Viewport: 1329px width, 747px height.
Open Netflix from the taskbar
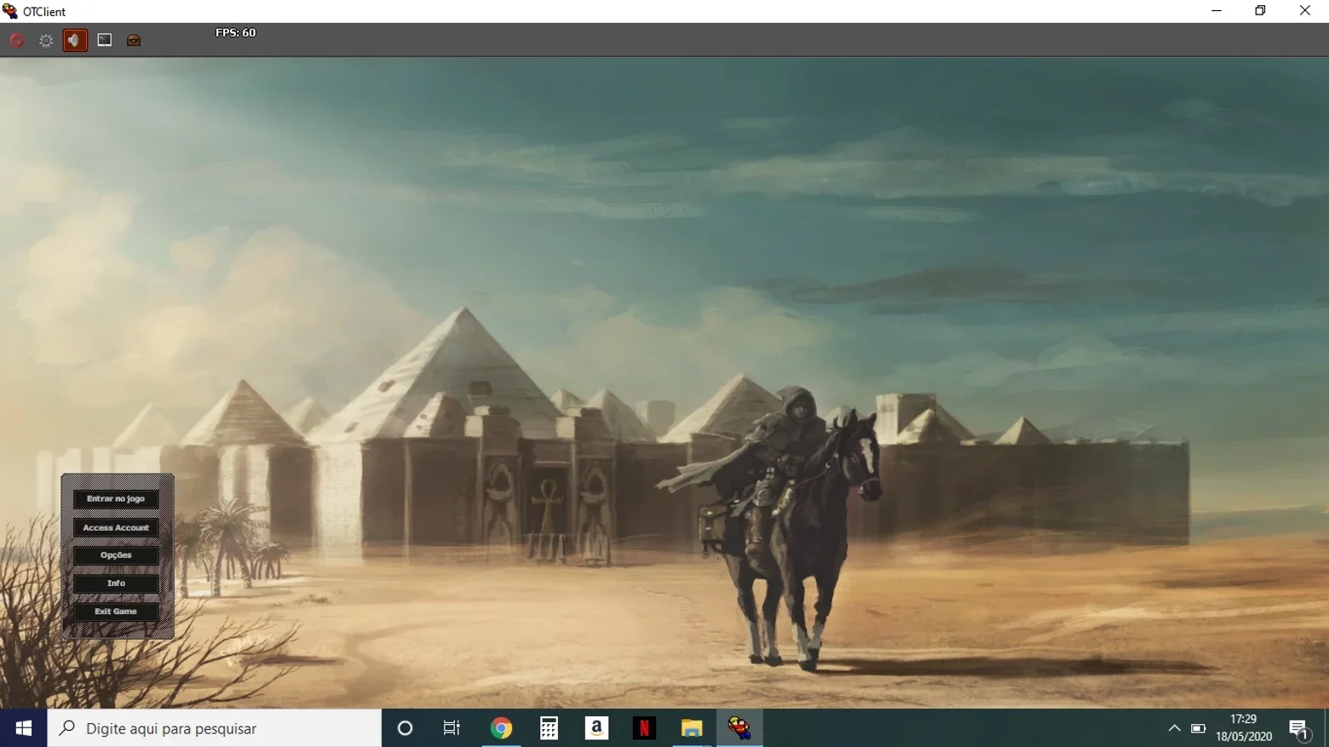(644, 728)
